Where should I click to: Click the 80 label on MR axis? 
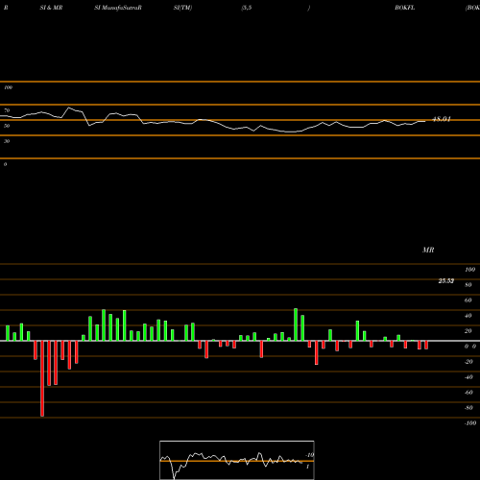[x=468, y=285]
